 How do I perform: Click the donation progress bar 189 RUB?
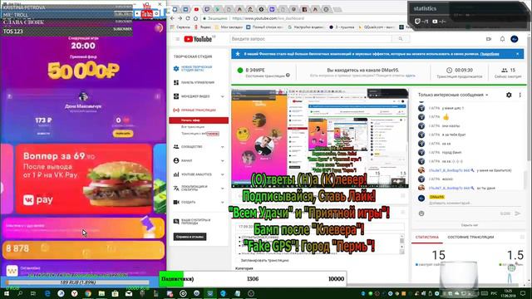click(77, 282)
